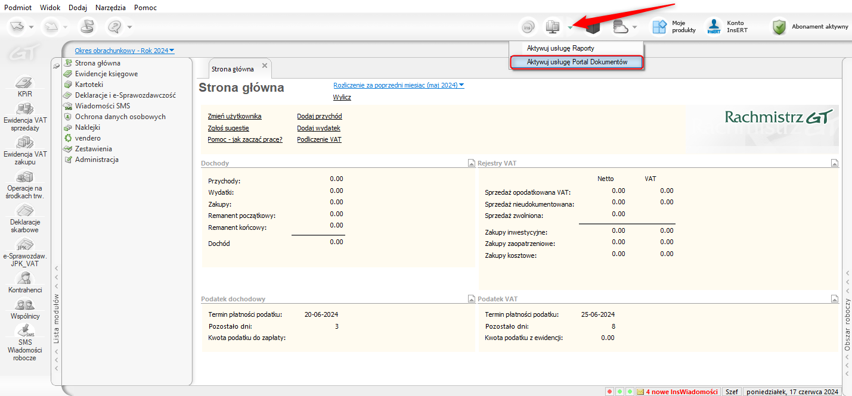Image resolution: width=852 pixels, height=396 pixels.
Task: Click the round Ins toolbar icon
Action: [527, 27]
